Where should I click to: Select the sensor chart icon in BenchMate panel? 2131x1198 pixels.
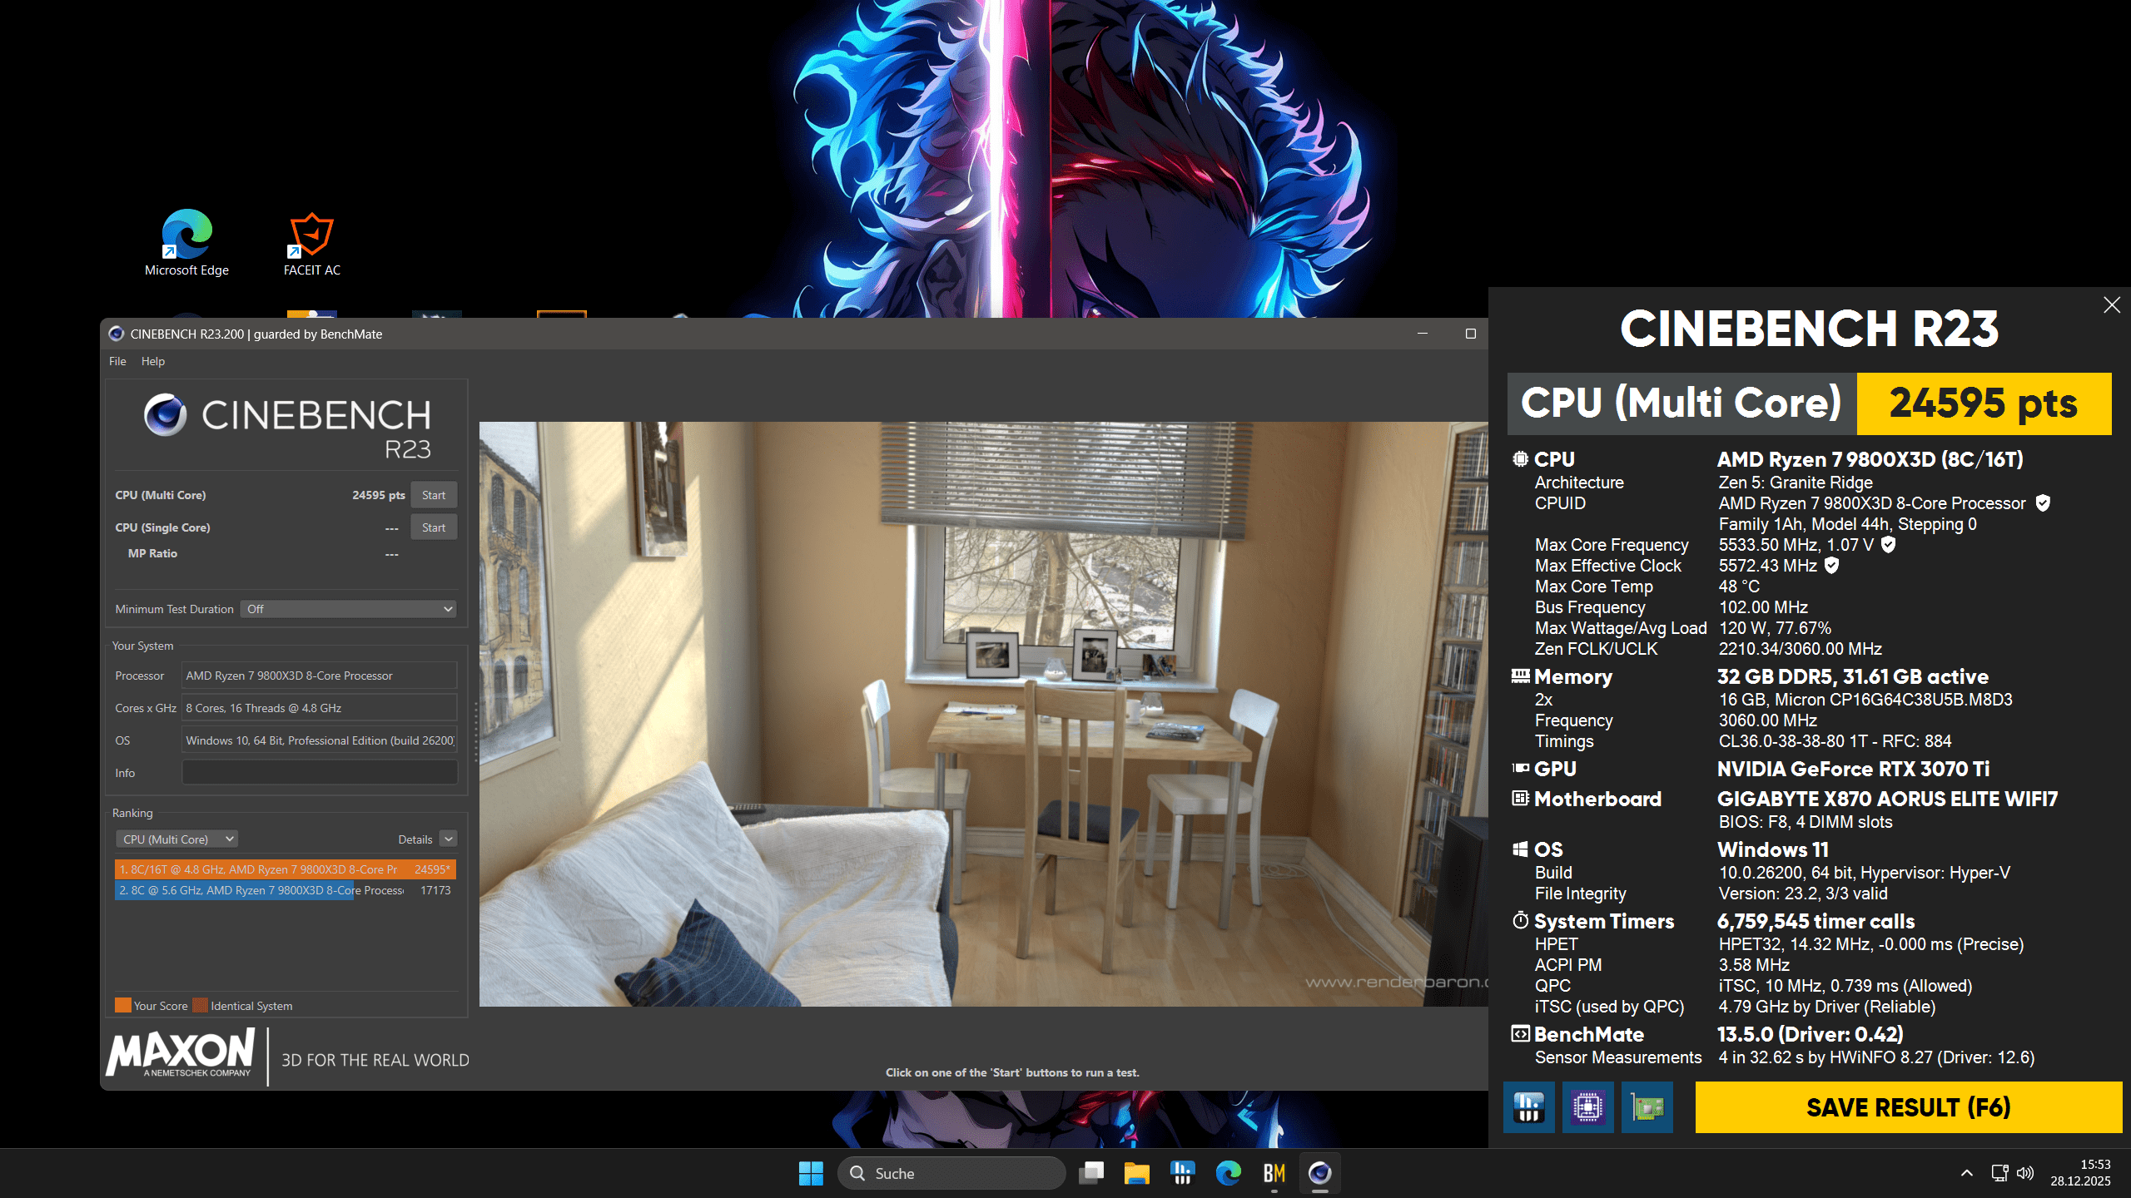[x=1528, y=1107]
